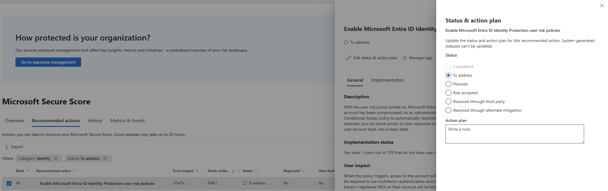
Task: Close the Status & action plan panel
Action: 602,6
